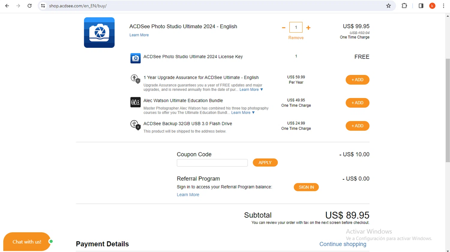
Task: Open Referral Program Learn More link
Action: 188,195
